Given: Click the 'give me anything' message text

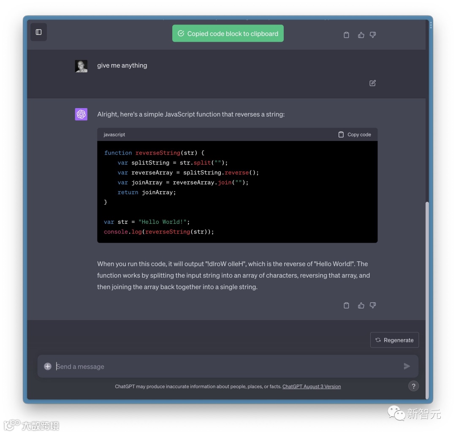Looking at the screenshot, I should click(122, 65).
